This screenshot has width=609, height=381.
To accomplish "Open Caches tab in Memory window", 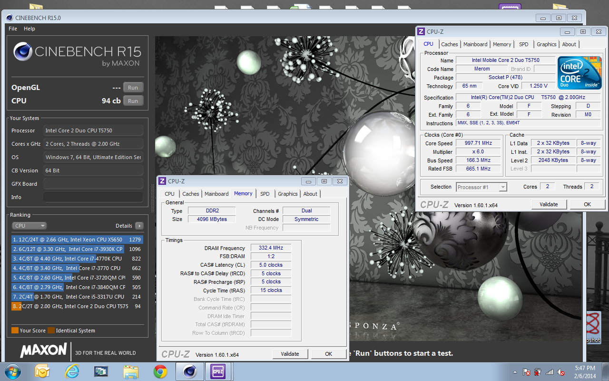I will click(191, 194).
